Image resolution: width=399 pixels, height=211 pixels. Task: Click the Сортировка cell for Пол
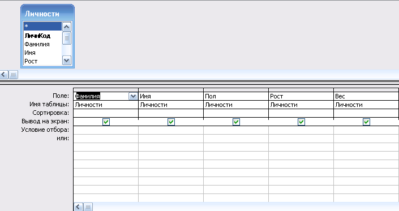[x=236, y=113]
